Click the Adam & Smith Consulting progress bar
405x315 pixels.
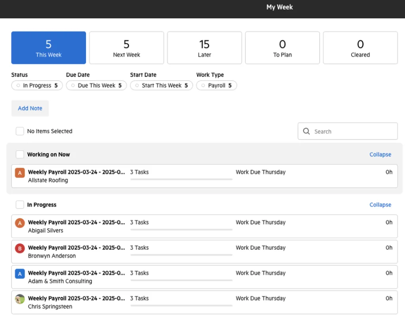181,280
